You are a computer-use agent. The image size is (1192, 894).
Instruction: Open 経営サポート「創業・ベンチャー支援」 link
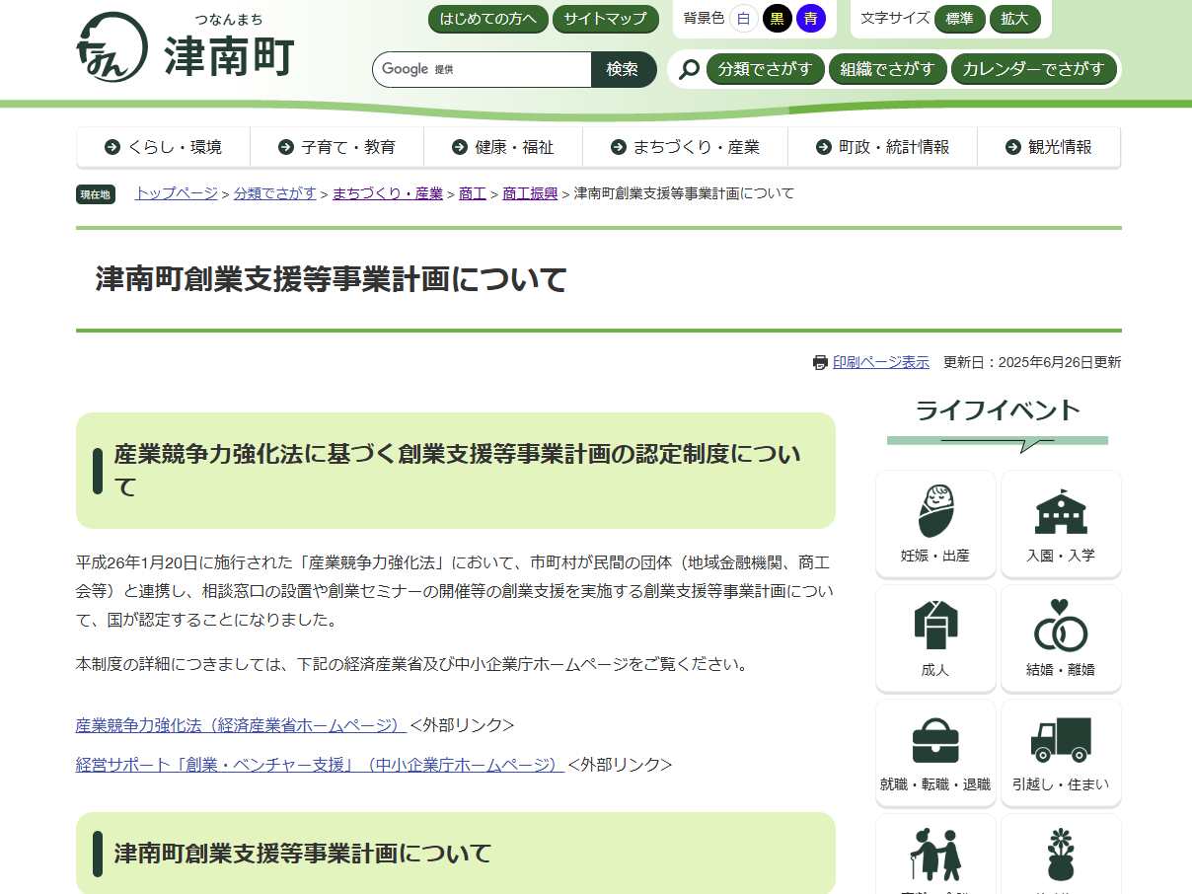click(x=320, y=765)
